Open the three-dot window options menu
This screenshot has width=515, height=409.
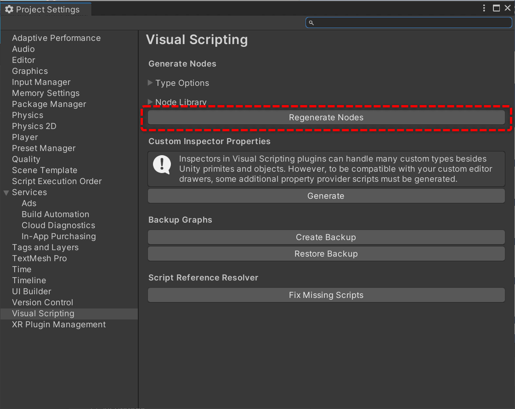click(x=484, y=8)
